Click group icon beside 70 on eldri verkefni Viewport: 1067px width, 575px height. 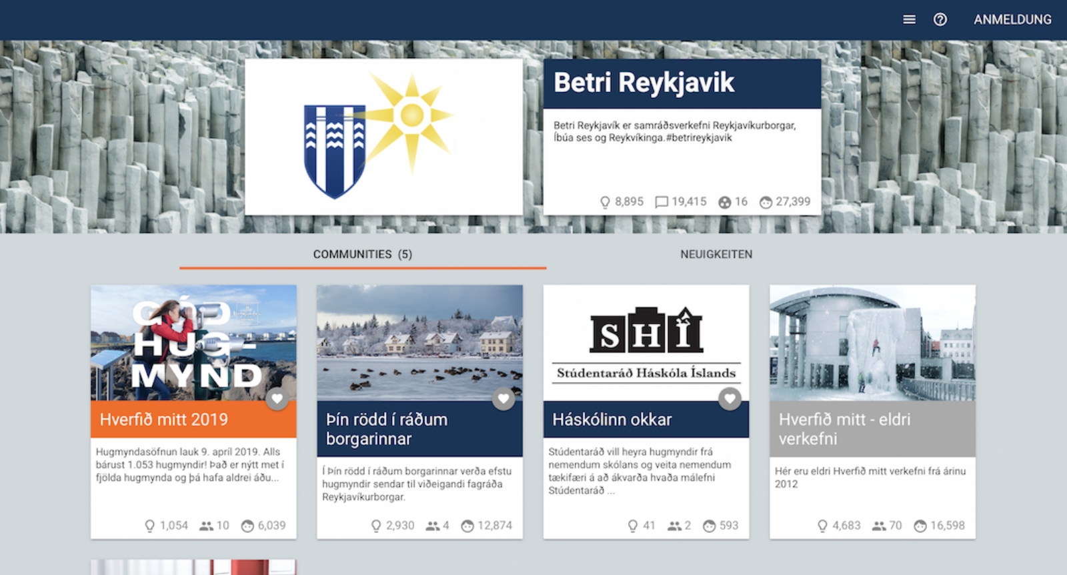coord(879,526)
